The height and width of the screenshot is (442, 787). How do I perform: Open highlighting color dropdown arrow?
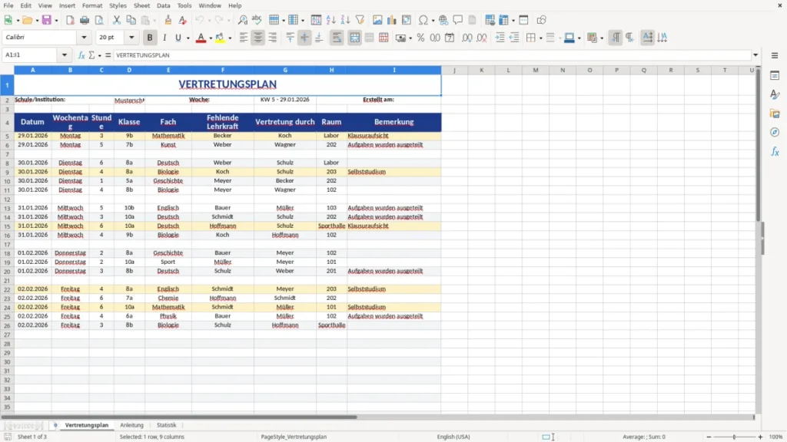click(230, 38)
